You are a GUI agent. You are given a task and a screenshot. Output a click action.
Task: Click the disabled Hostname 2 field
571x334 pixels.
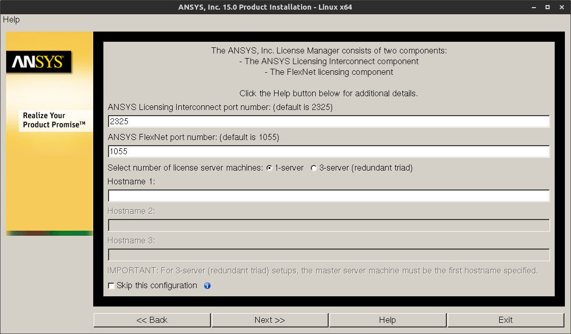329,225
